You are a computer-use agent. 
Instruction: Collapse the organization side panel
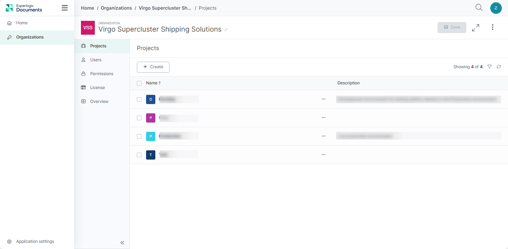pyautogui.click(x=122, y=242)
